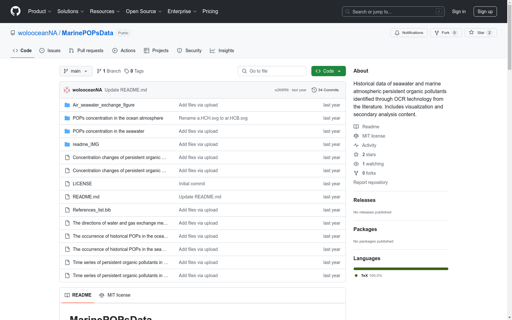The image size is (512, 320).
Task: Click the TeX 100.0% language label
Action: pyautogui.click(x=369, y=276)
